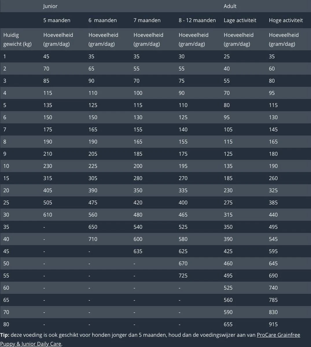
Task: Select the 725 gram value cell
Action: coord(183,275)
